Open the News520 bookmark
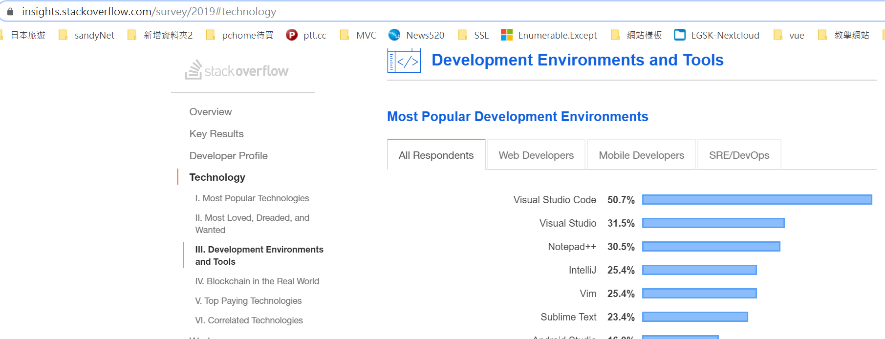 tap(416, 35)
